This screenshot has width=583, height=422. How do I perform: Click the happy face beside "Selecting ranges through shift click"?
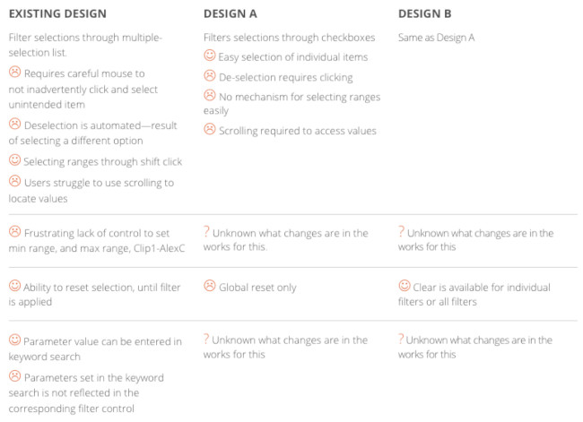14,160
